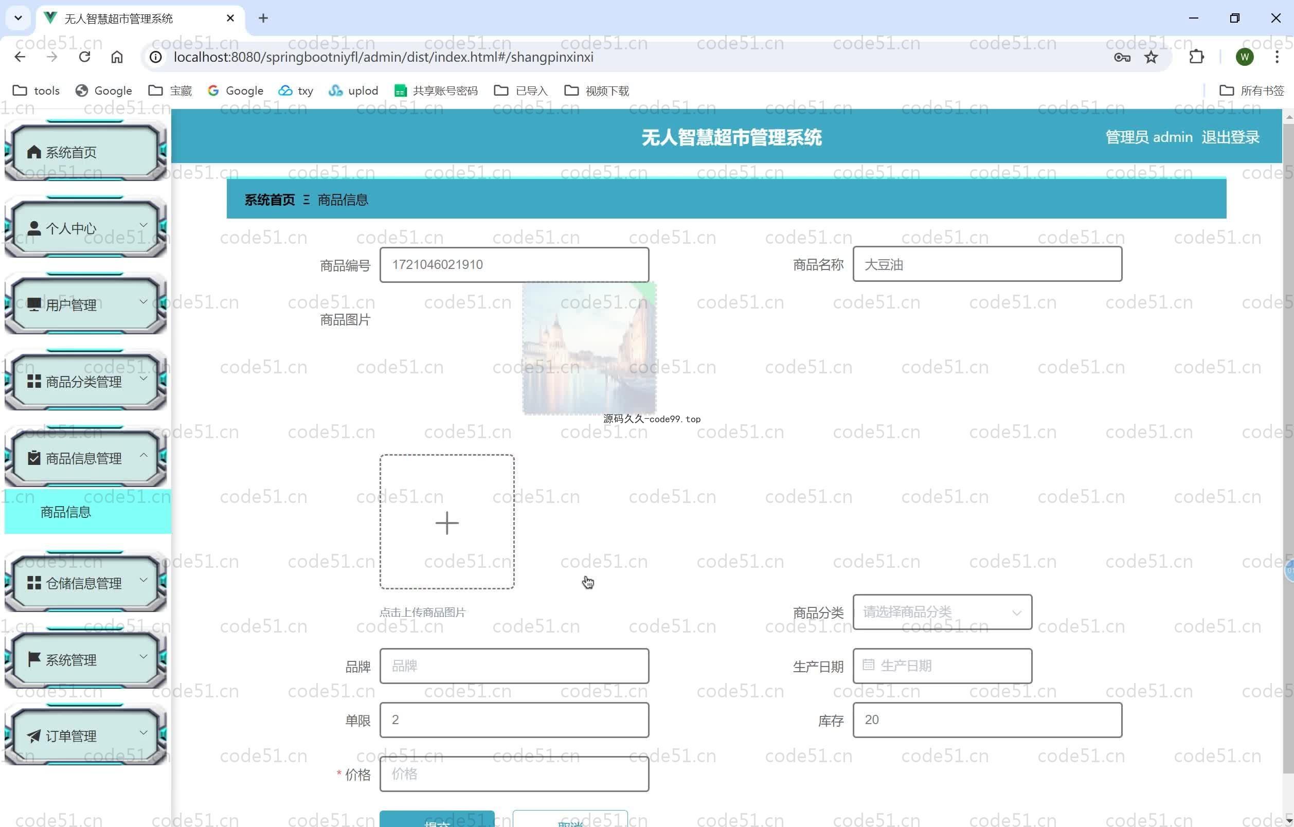Open the 宝藏 bookmark folder

point(170,91)
